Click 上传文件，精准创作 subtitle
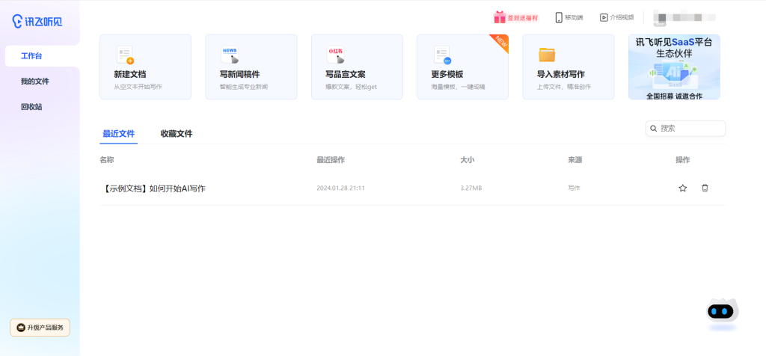This screenshot has width=766, height=356. 564,87
